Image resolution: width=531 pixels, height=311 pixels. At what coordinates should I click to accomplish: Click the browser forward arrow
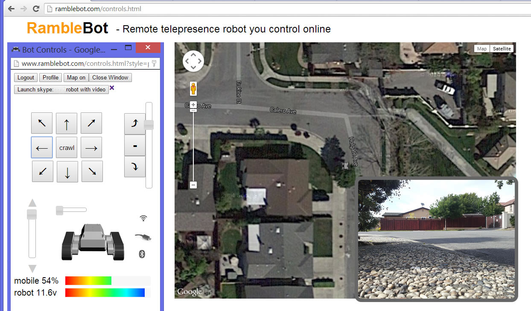(23, 9)
